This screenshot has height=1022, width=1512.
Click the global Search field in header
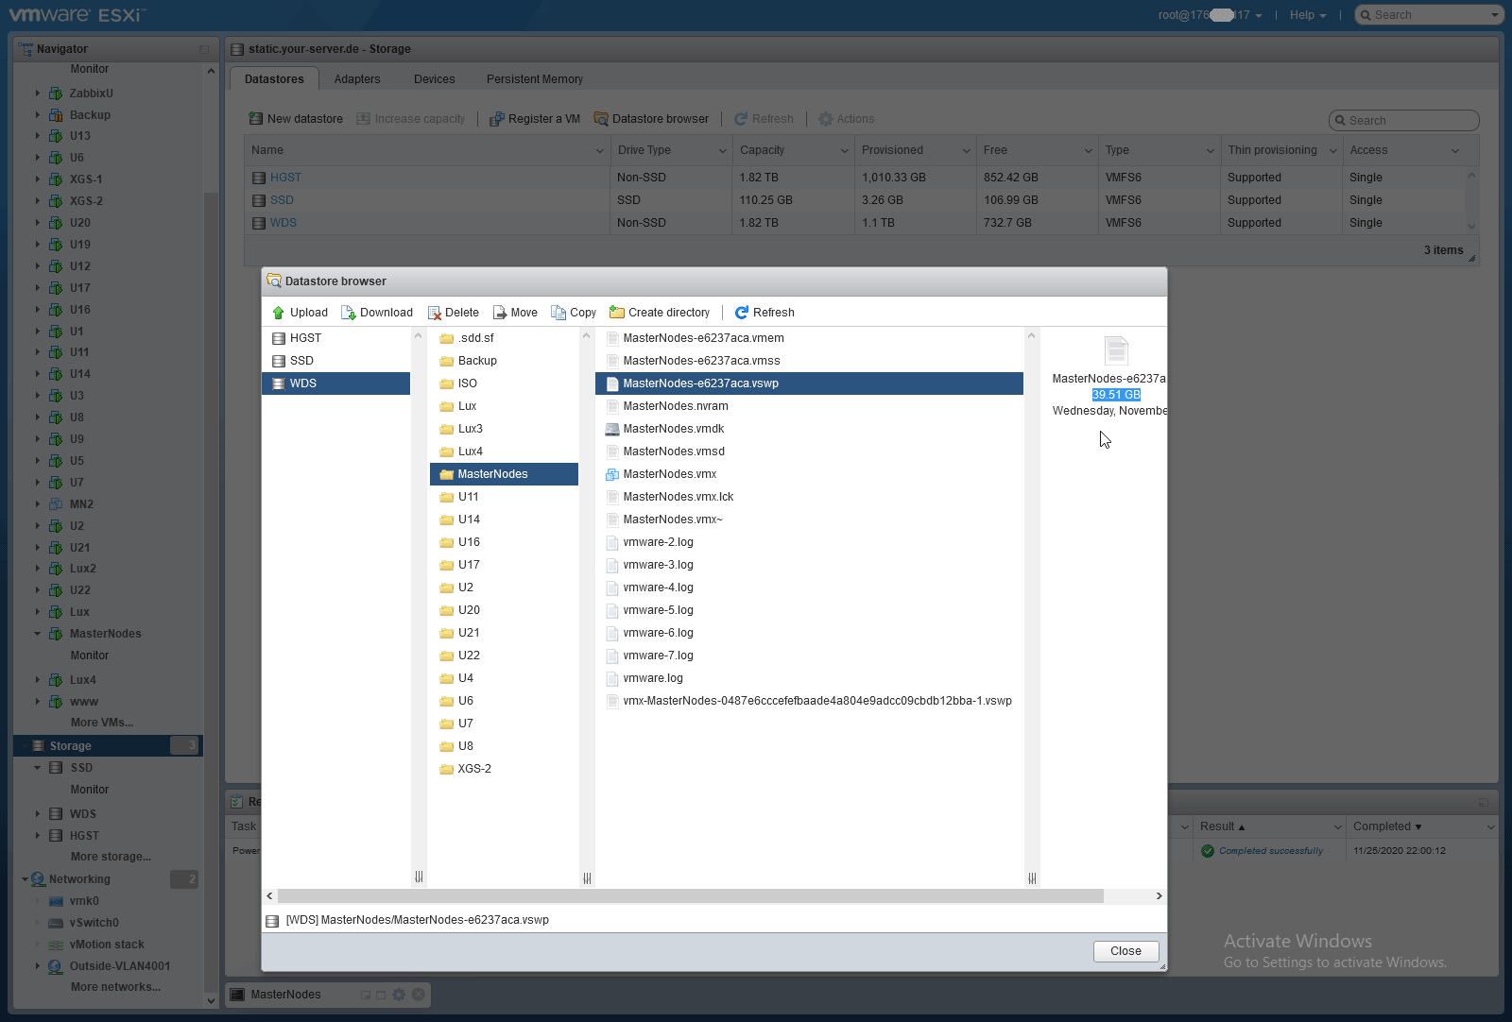pos(1429,15)
